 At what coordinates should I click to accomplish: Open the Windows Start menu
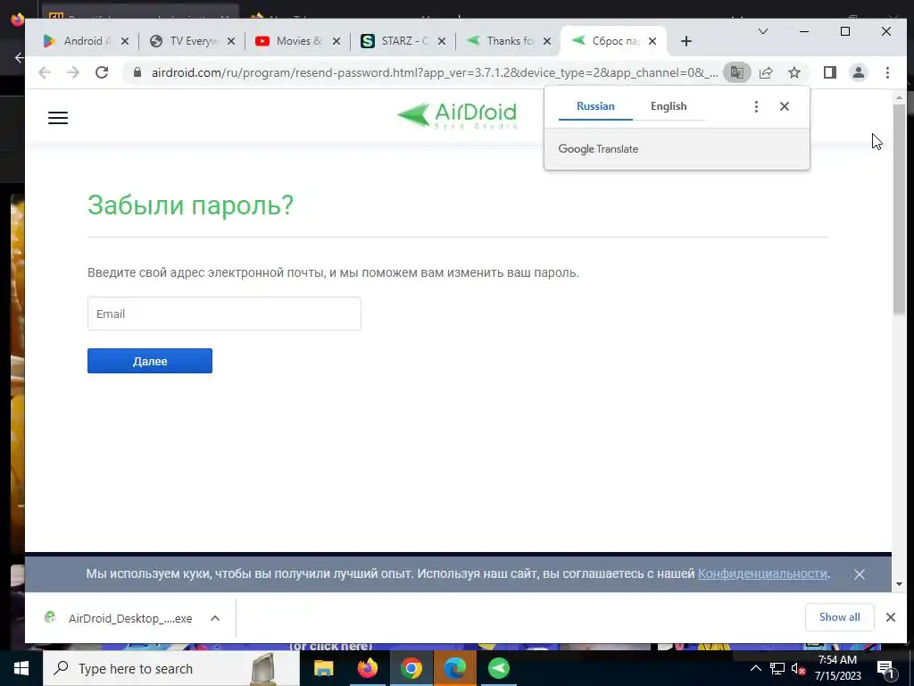point(21,668)
